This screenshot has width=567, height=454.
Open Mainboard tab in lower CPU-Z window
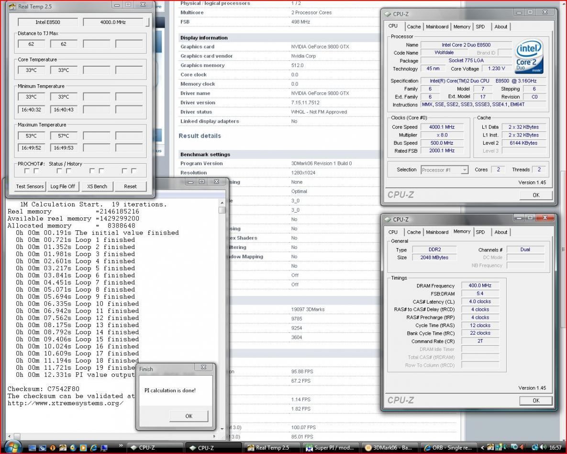coord(437,232)
